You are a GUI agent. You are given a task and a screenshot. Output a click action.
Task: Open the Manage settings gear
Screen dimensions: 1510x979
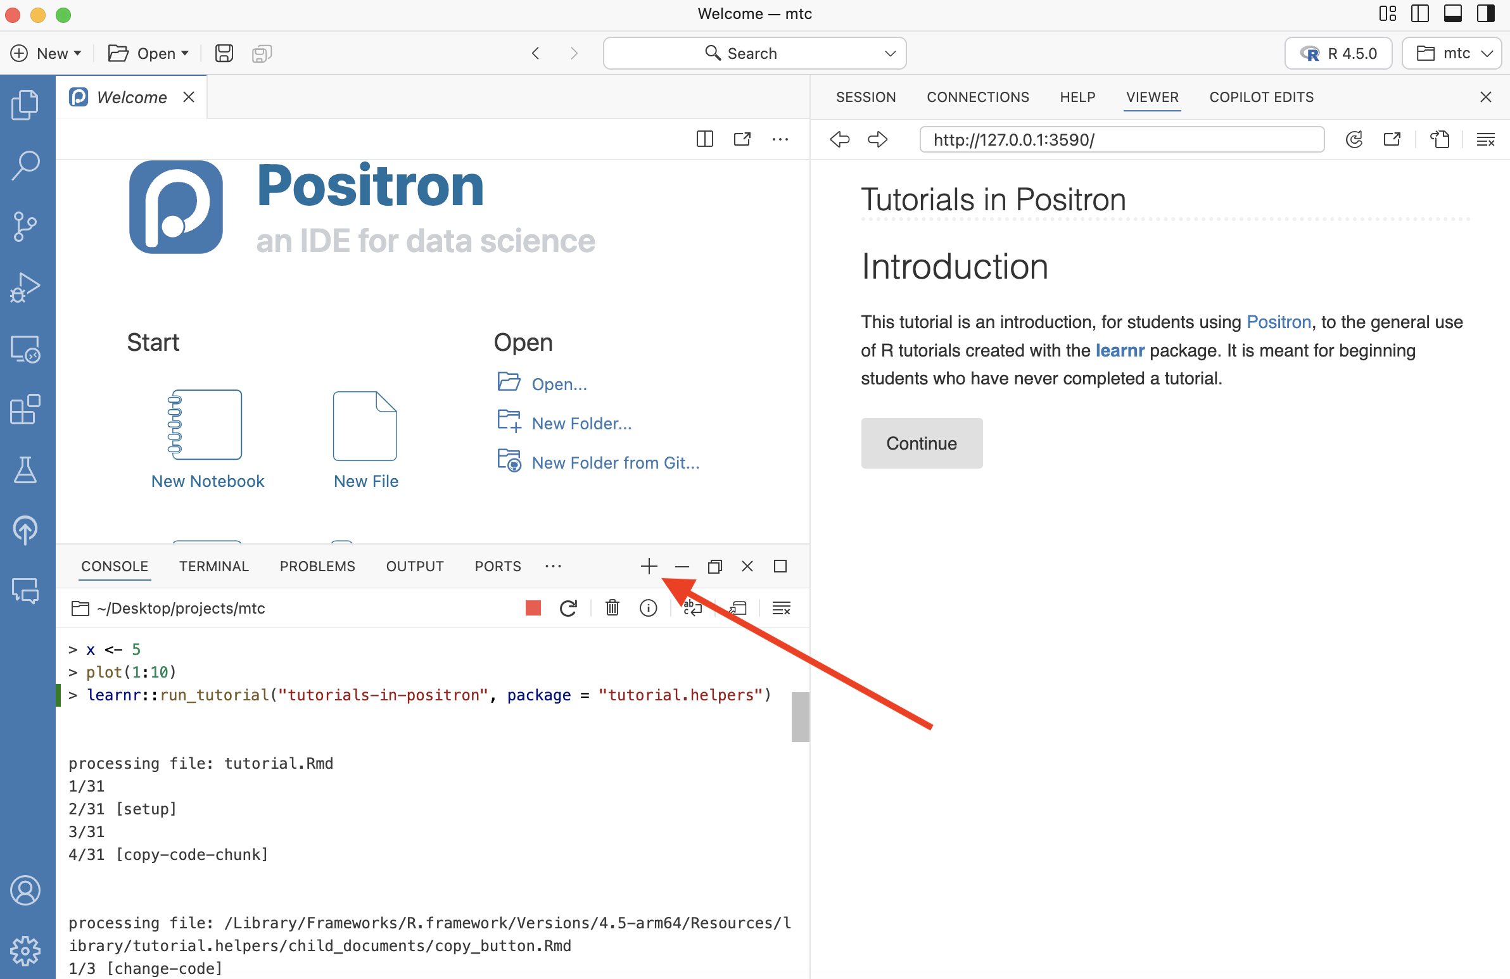25,951
